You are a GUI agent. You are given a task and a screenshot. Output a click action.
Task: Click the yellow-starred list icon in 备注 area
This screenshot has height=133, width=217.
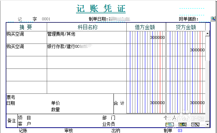pyautogui.click(x=170, y=124)
